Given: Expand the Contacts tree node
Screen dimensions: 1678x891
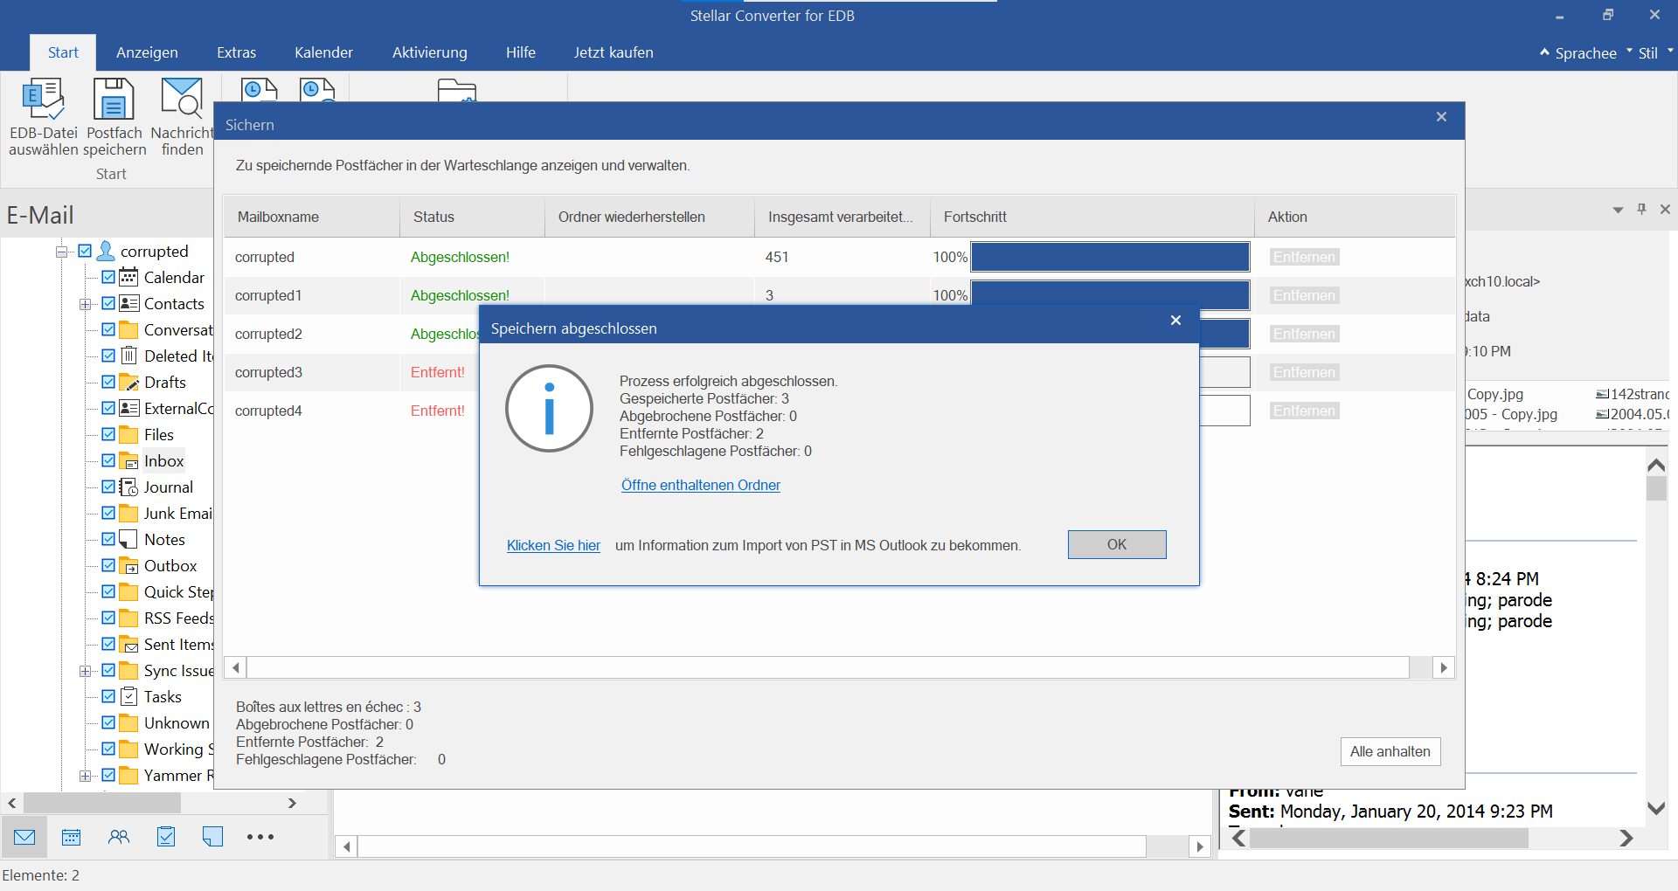Looking at the screenshot, I should (85, 303).
